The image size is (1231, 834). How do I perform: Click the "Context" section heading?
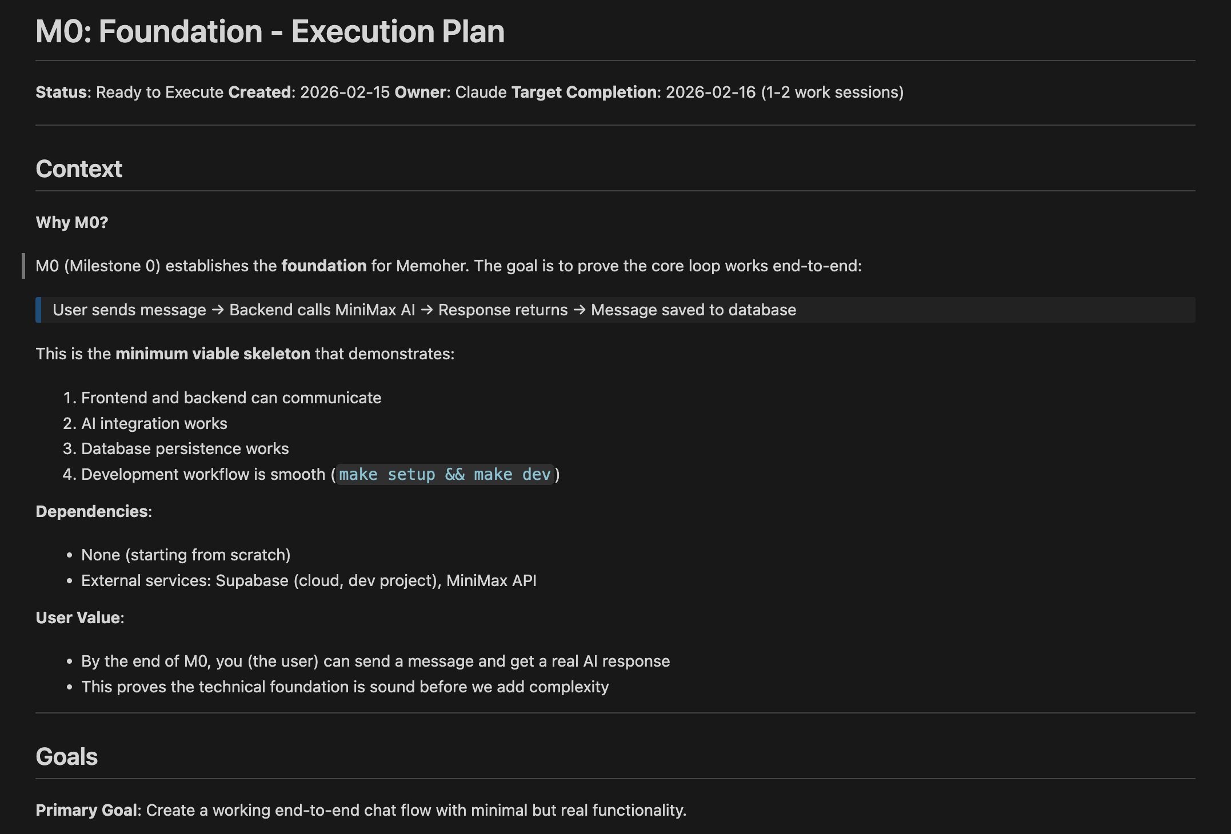pyautogui.click(x=79, y=169)
